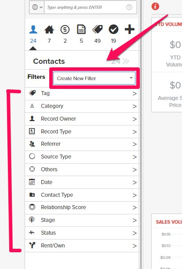The height and width of the screenshot is (269, 182).
Task: Open the Tasks checkmark icon
Action: (113, 29)
